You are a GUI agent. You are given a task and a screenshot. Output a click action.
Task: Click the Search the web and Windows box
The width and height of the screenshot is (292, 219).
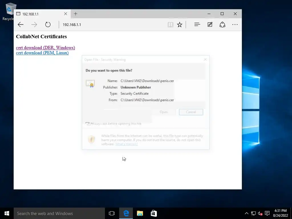coord(59,213)
